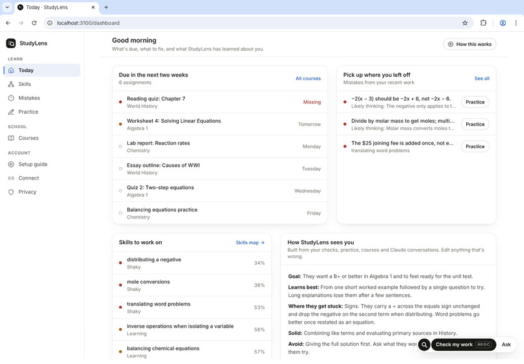Viewport: 524px width, 364px height.
Task: Open Today in the sidebar
Action: (x=42, y=70)
